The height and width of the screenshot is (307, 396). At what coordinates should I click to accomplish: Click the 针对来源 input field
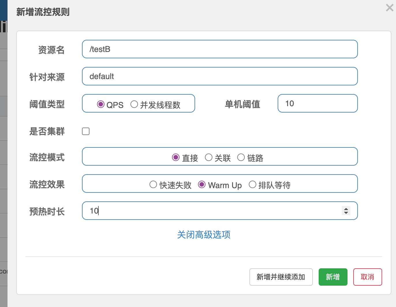(220, 76)
